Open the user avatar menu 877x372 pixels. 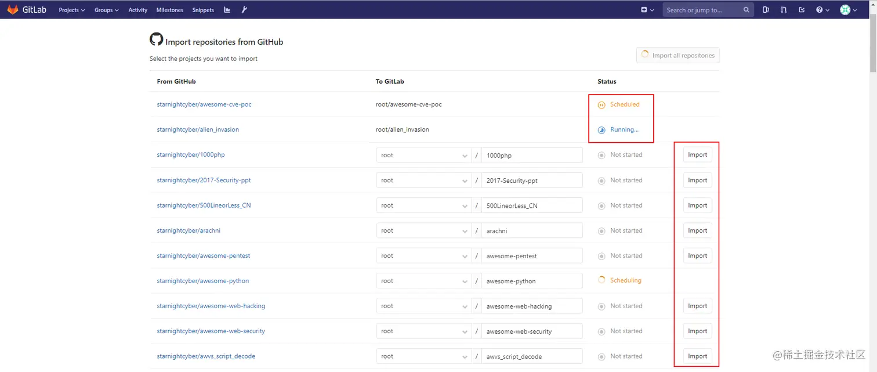pyautogui.click(x=849, y=10)
